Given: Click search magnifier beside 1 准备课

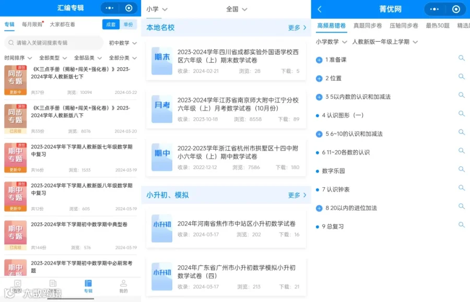Looking at the screenshot, I should click(461, 58).
